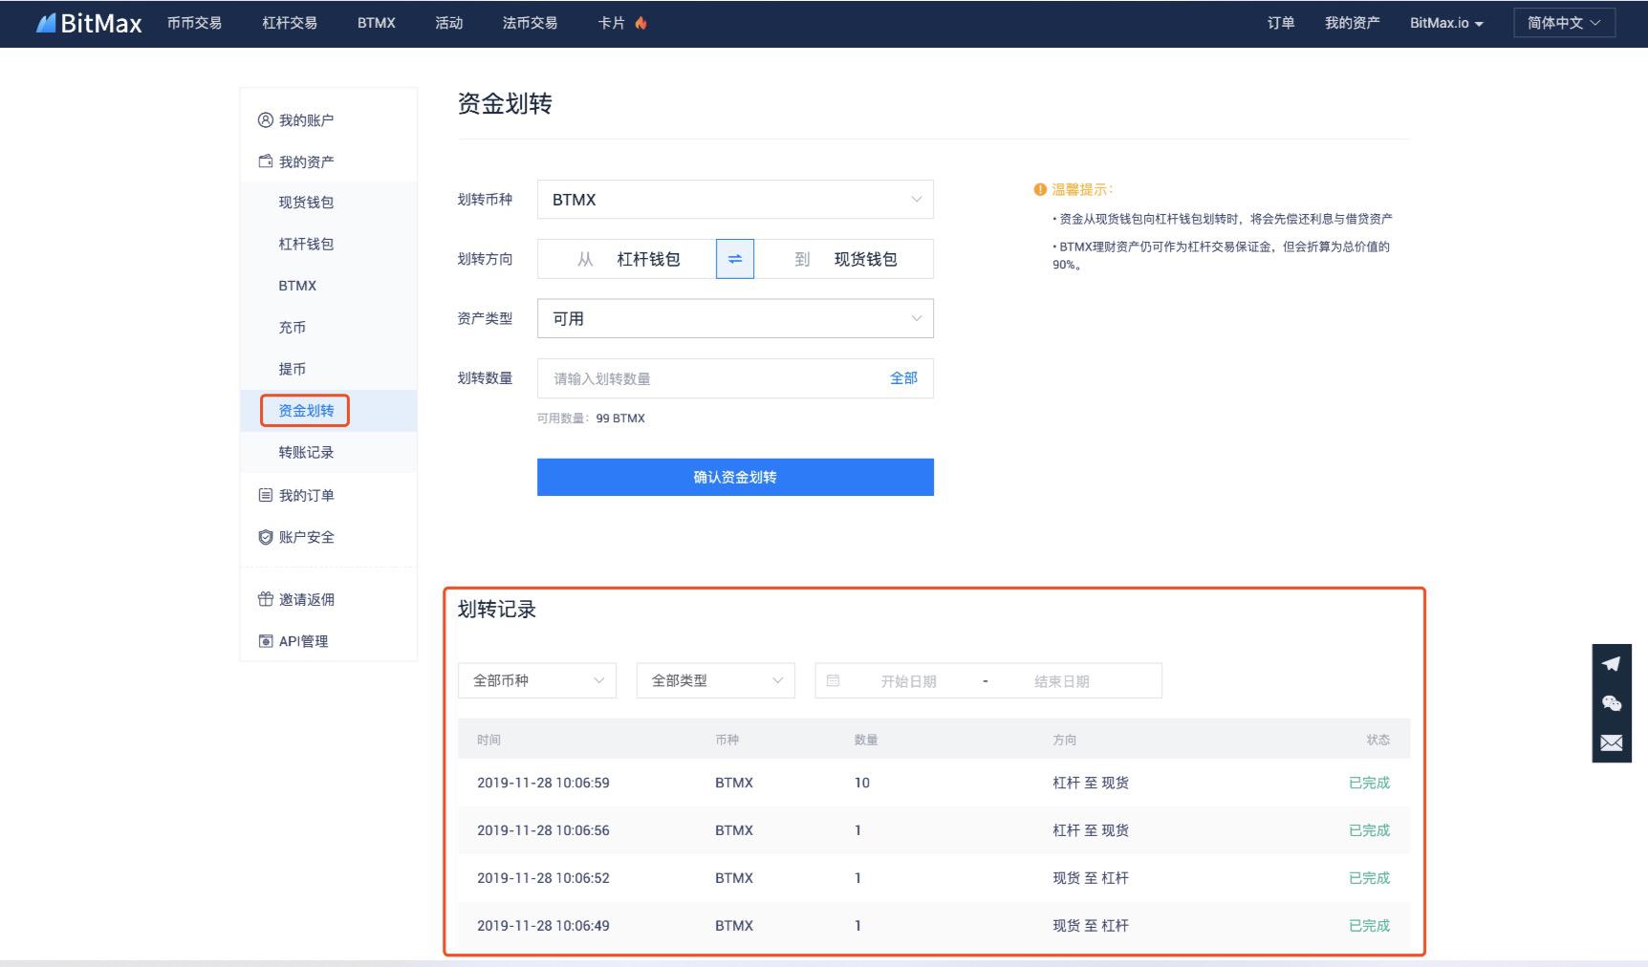Click the 到 现货钱包 destination box

point(844,259)
